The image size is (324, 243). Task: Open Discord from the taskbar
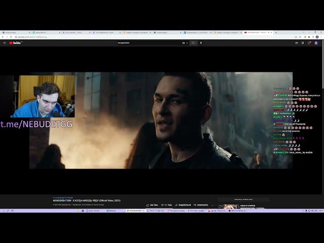93,211
